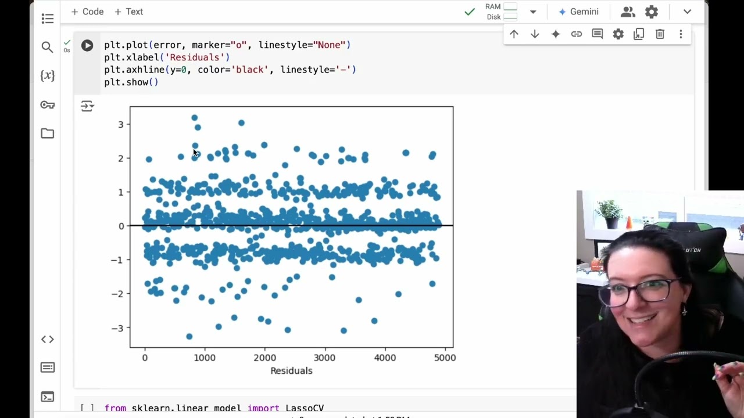Click the plt.axhline code line
This screenshot has height=418, width=744.
[230, 70]
